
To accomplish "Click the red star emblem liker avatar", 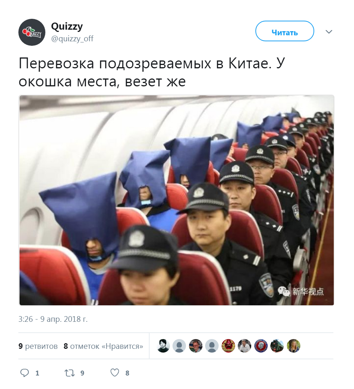I will pyautogui.click(x=228, y=346).
